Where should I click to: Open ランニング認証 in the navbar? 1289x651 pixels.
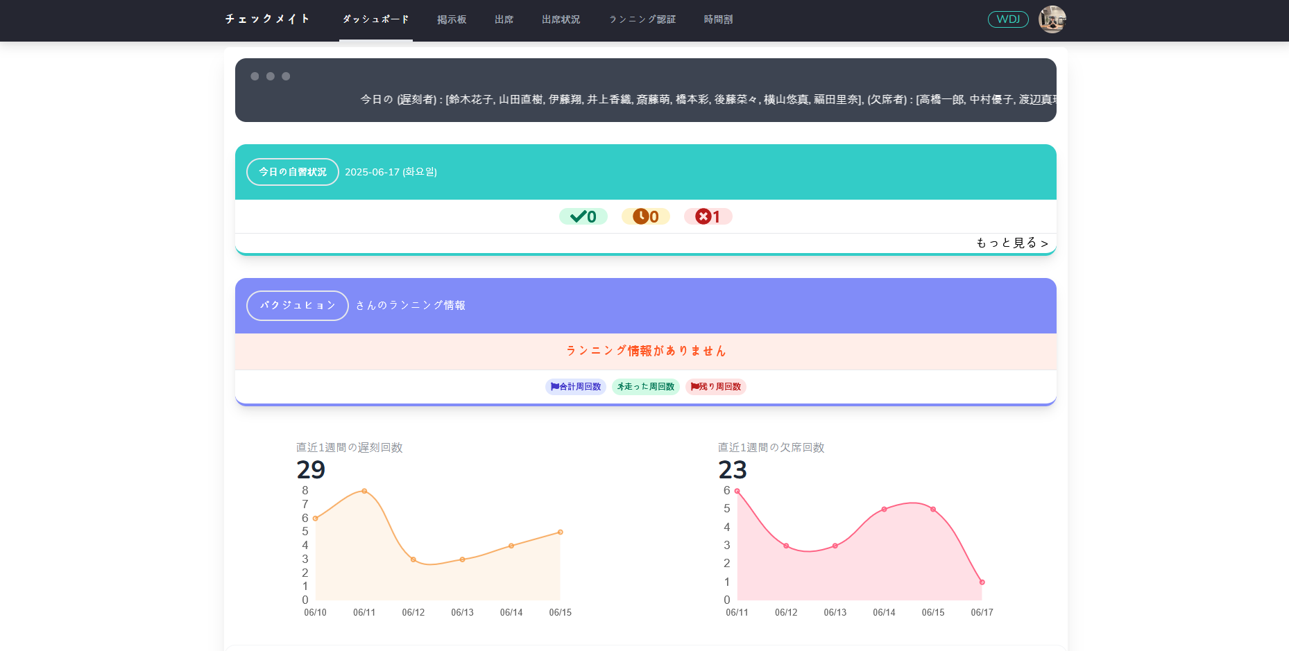(642, 19)
